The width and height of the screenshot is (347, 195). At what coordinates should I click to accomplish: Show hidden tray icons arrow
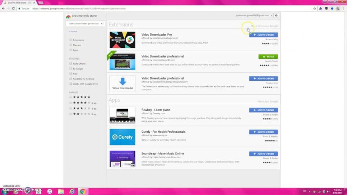tap(309, 191)
